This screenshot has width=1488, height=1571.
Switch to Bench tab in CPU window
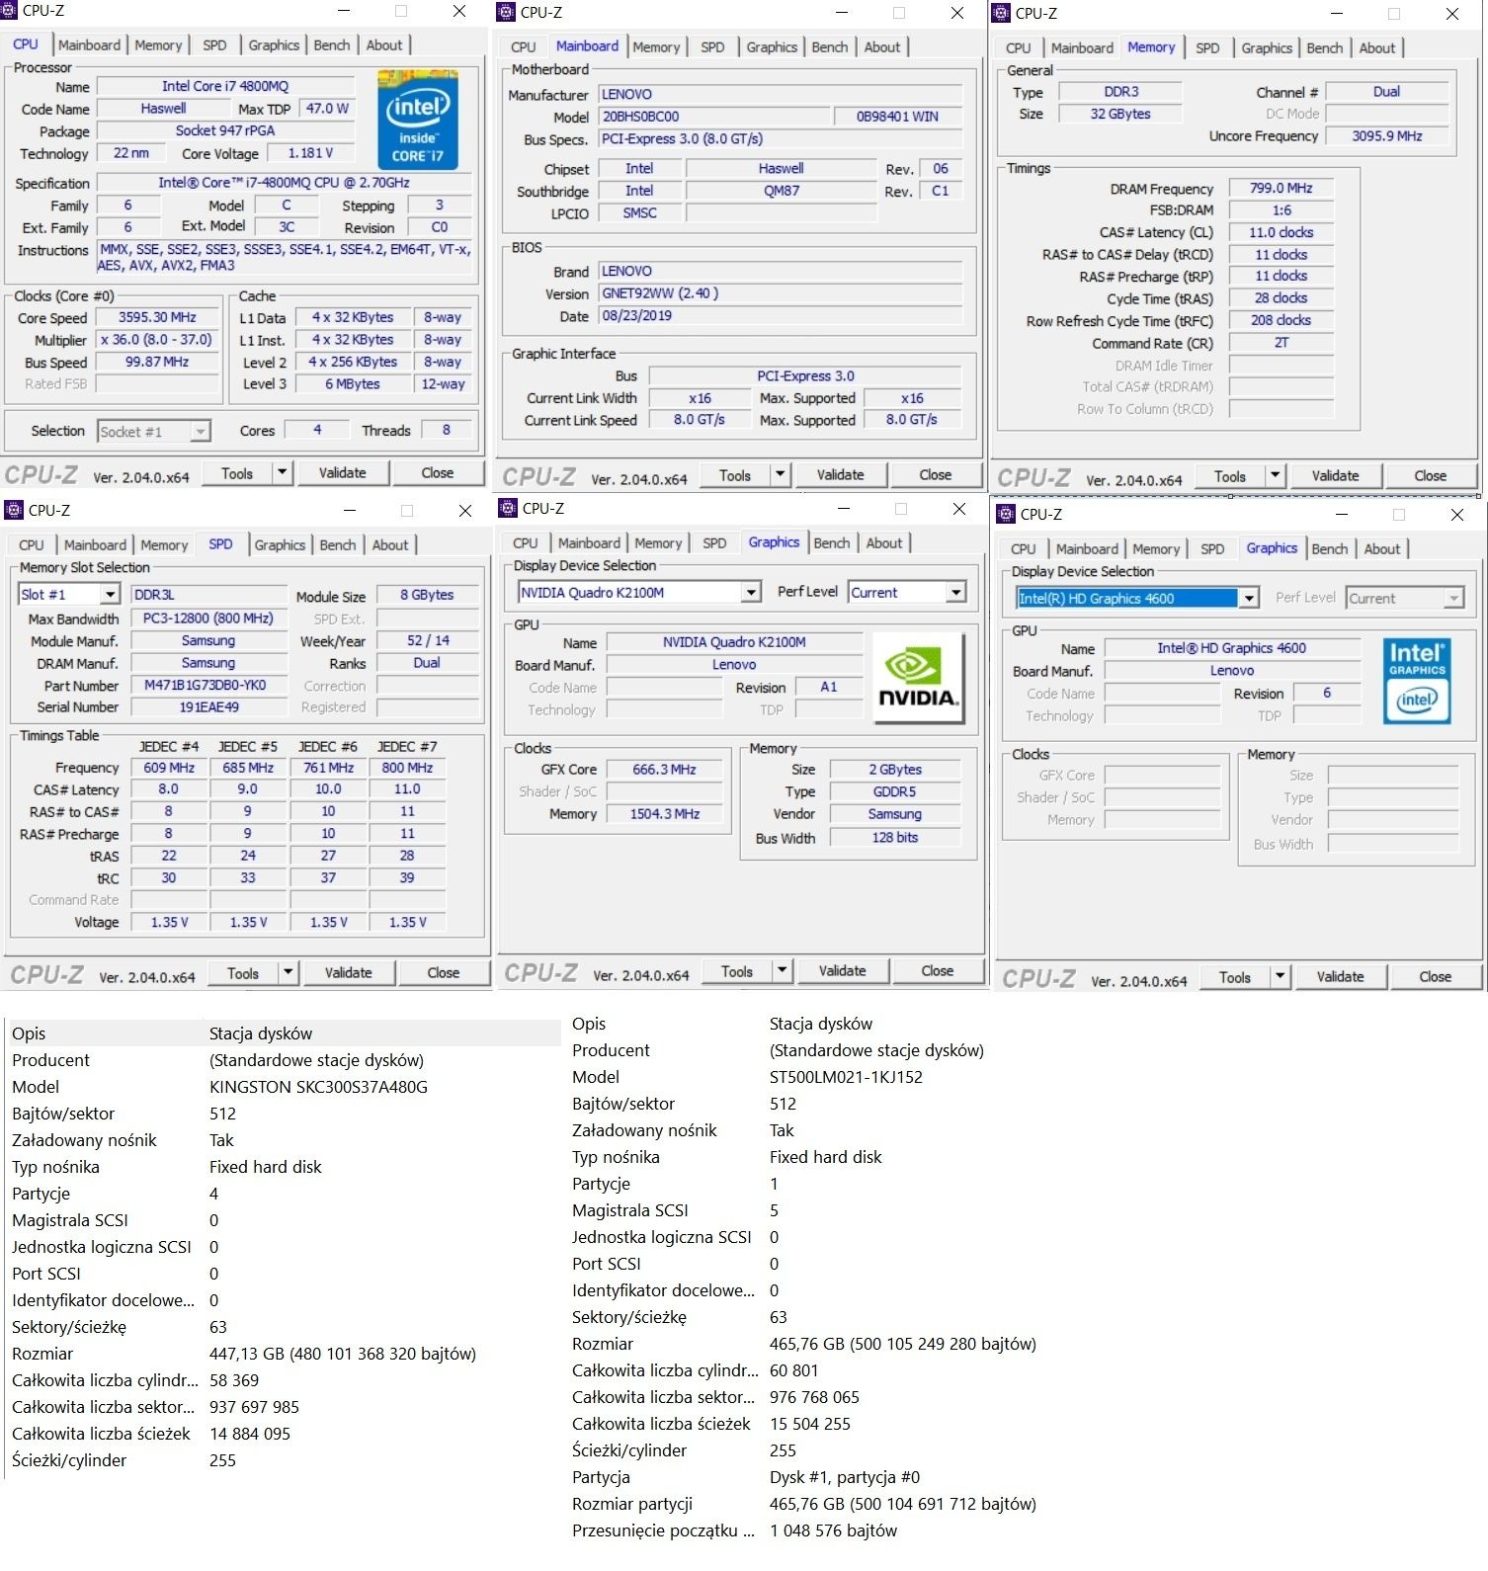tap(332, 45)
